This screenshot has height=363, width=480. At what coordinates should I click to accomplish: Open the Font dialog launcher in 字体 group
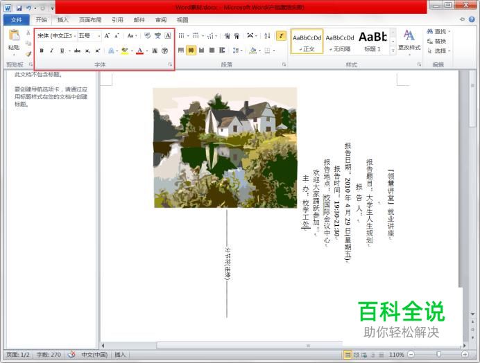170,64
